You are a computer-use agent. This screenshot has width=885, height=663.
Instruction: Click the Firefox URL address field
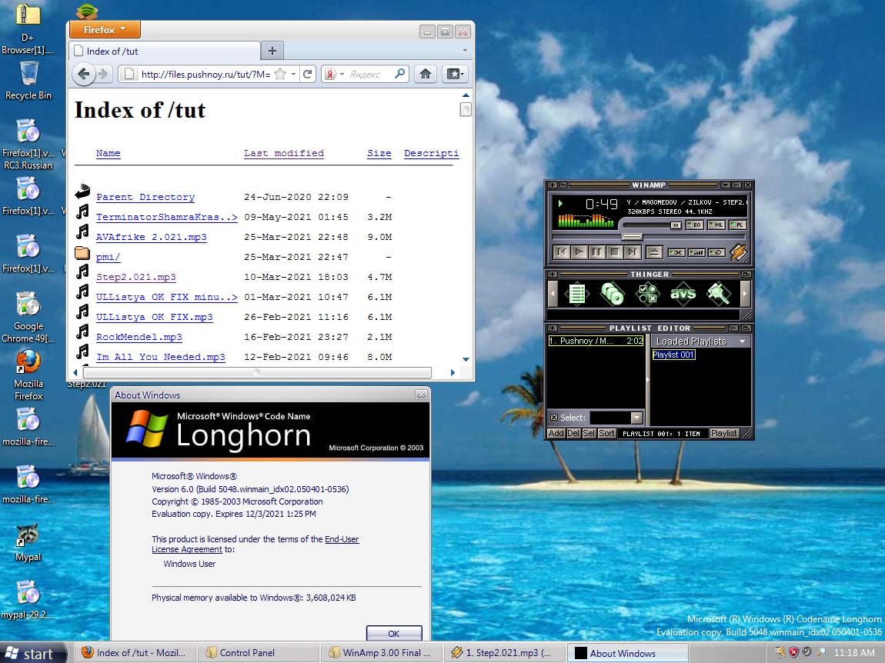(x=206, y=74)
